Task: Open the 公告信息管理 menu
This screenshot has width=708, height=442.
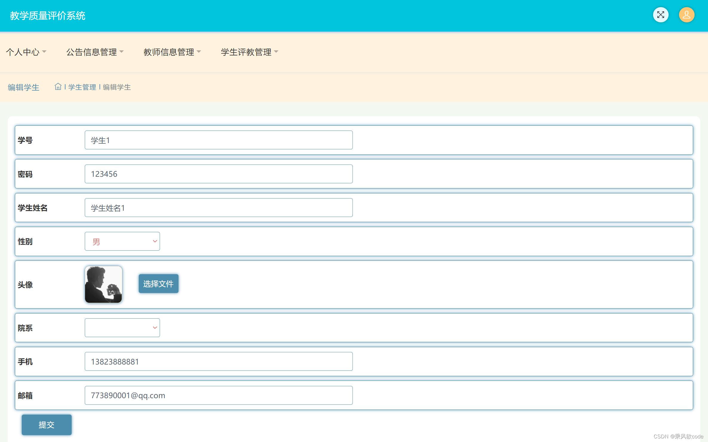Action: click(x=91, y=52)
